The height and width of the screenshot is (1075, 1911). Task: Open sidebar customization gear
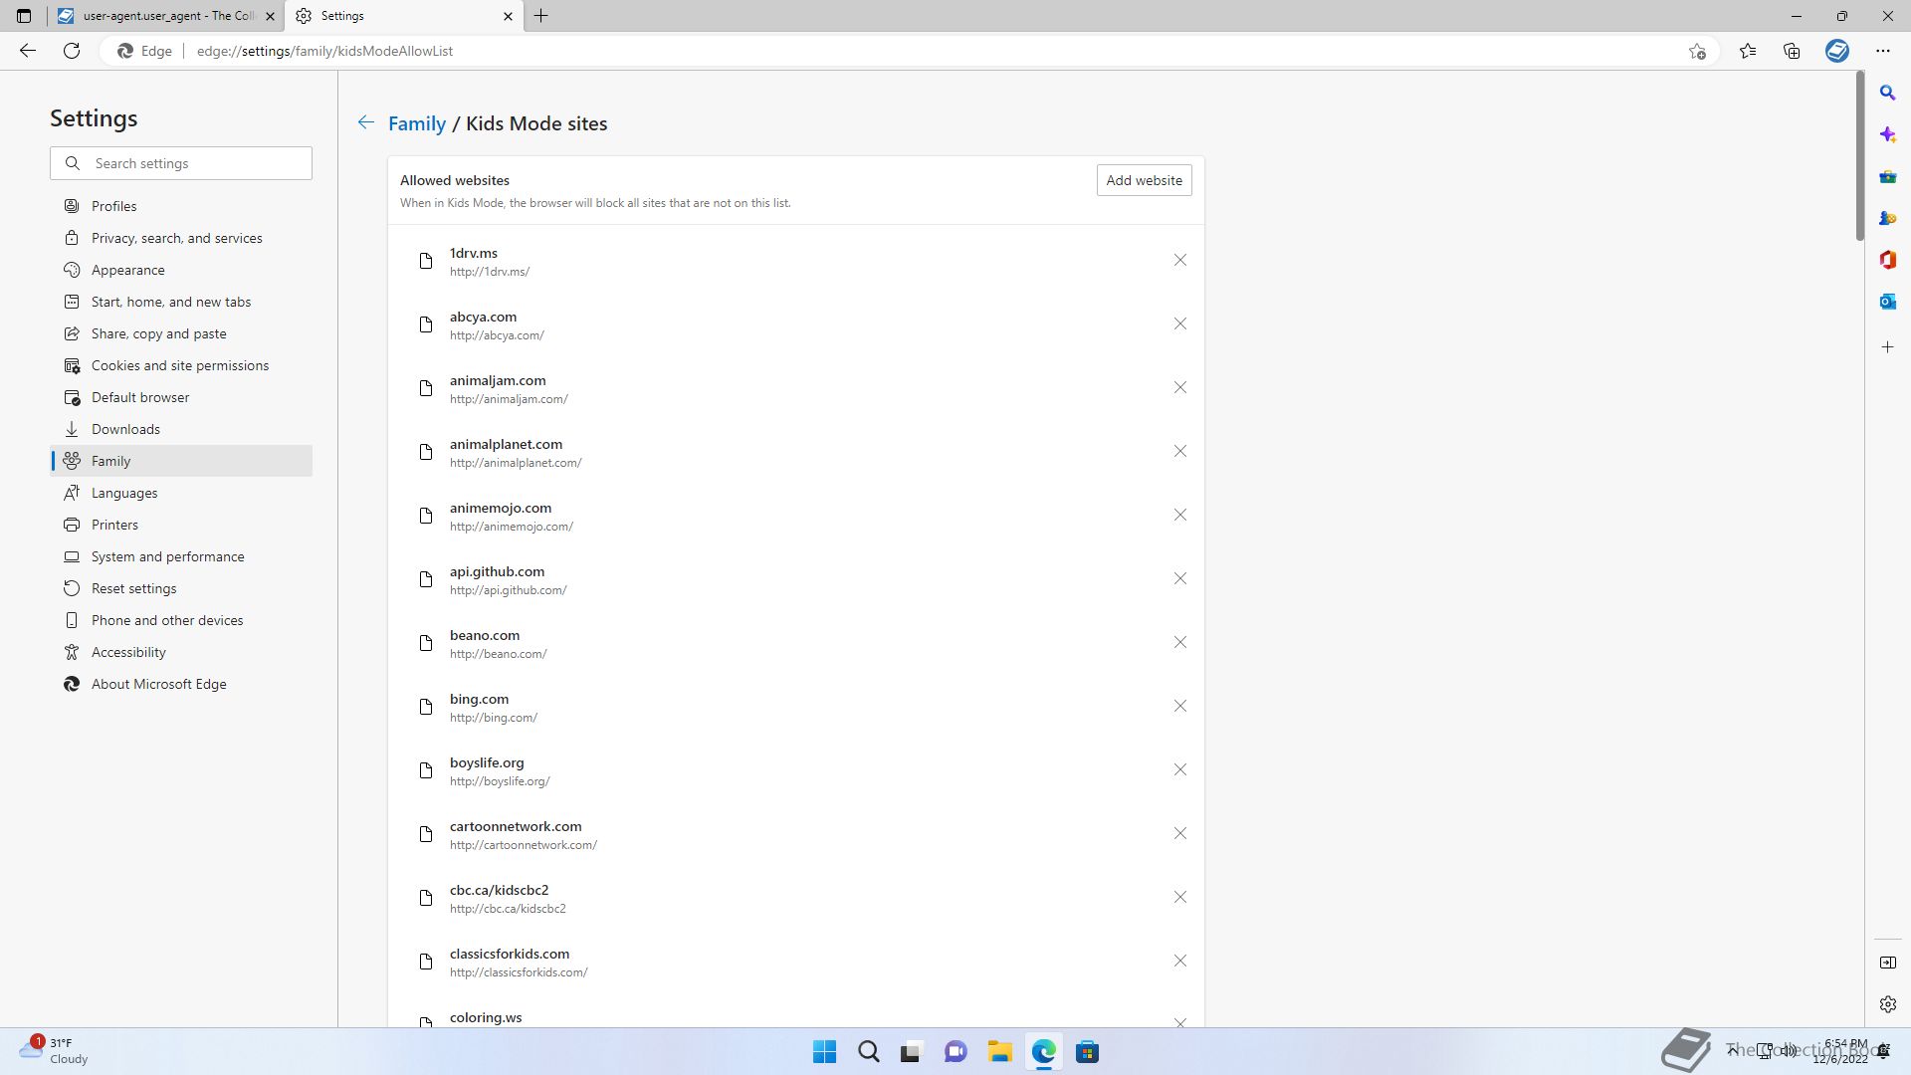tap(1887, 1004)
